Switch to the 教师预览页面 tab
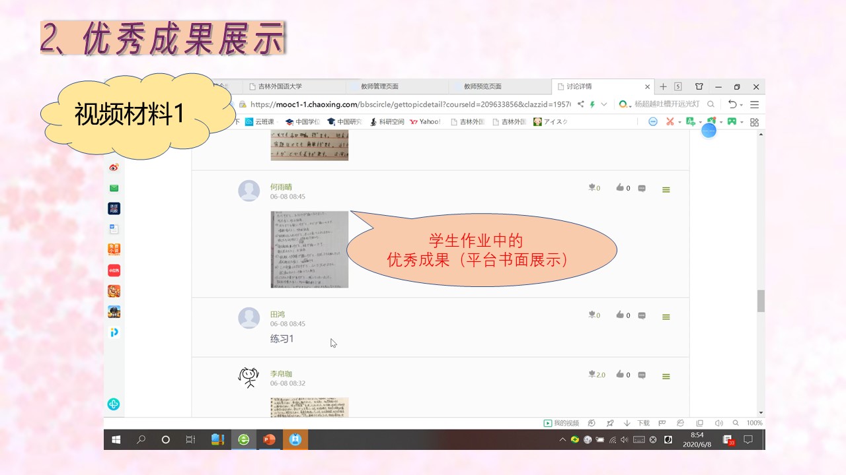This screenshot has height=475, width=846. click(500, 86)
